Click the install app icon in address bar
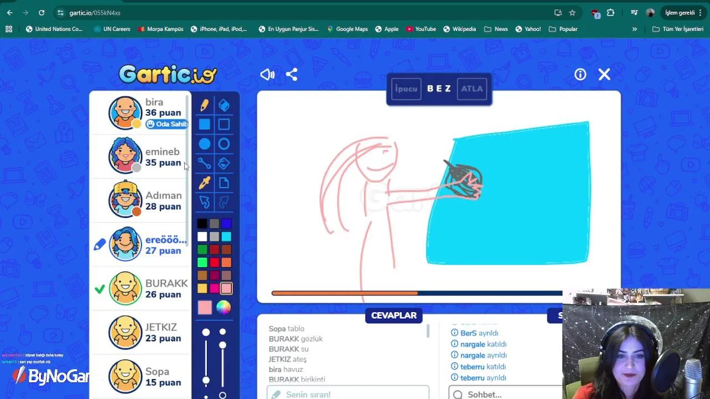 pyautogui.click(x=558, y=13)
